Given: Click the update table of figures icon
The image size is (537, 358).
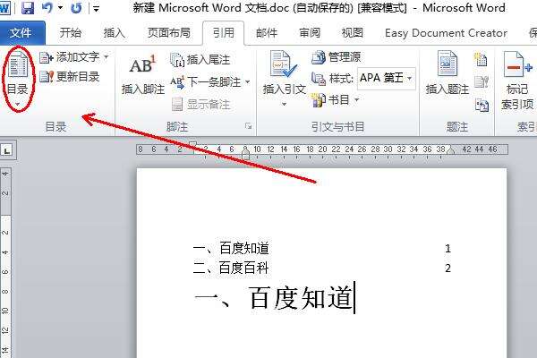Looking at the screenshot, I should (x=482, y=81).
